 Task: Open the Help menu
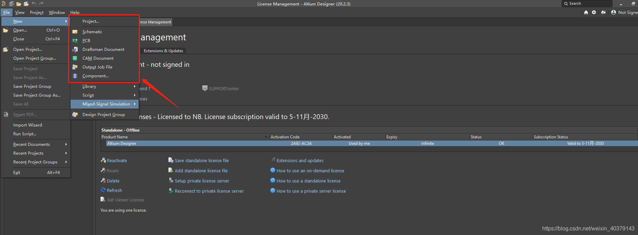point(75,12)
